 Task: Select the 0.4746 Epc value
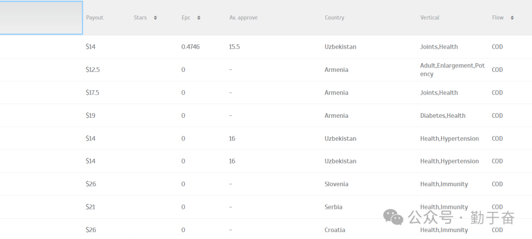[191, 47]
